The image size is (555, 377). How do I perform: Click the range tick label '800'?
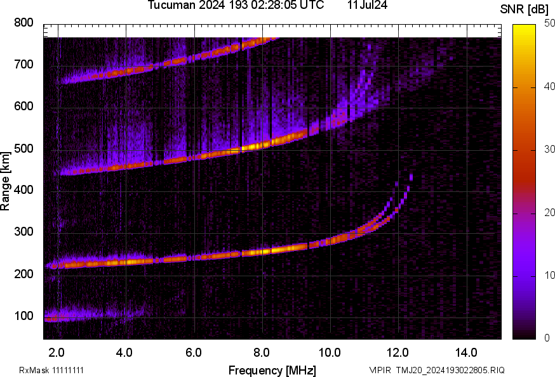coord(23,23)
